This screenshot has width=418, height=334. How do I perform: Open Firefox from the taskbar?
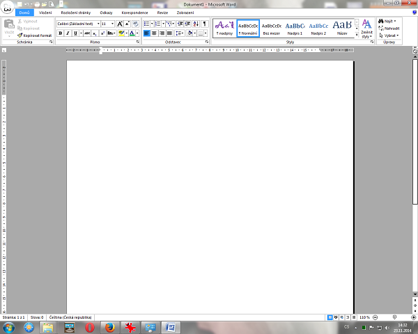click(109, 326)
